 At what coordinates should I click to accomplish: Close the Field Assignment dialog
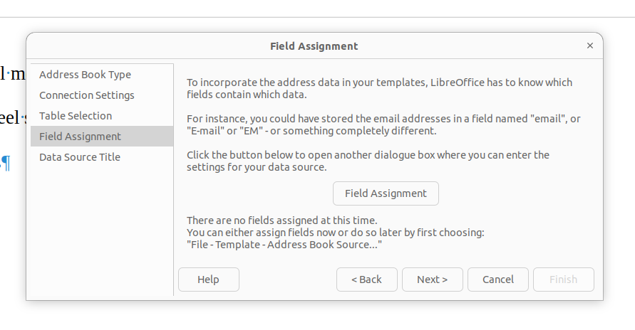click(589, 46)
